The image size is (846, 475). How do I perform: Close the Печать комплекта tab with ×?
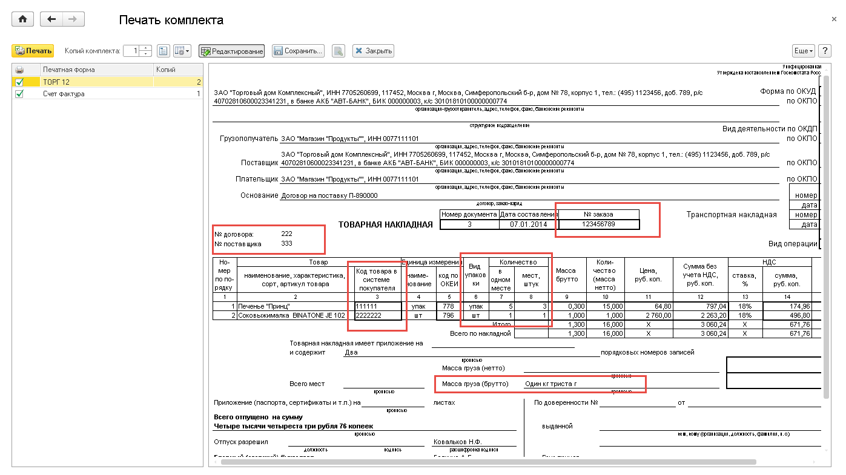(x=834, y=19)
